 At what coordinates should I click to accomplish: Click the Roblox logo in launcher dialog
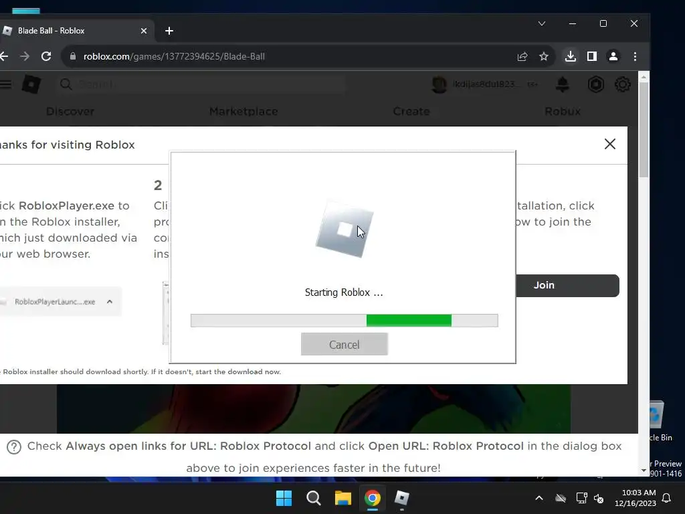coord(345,230)
